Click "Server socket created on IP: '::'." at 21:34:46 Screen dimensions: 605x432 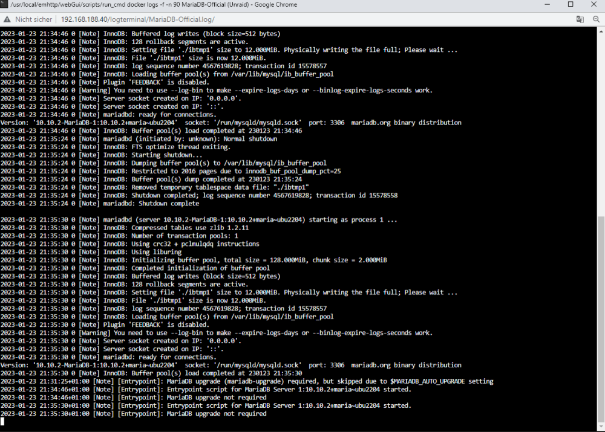tap(112, 106)
